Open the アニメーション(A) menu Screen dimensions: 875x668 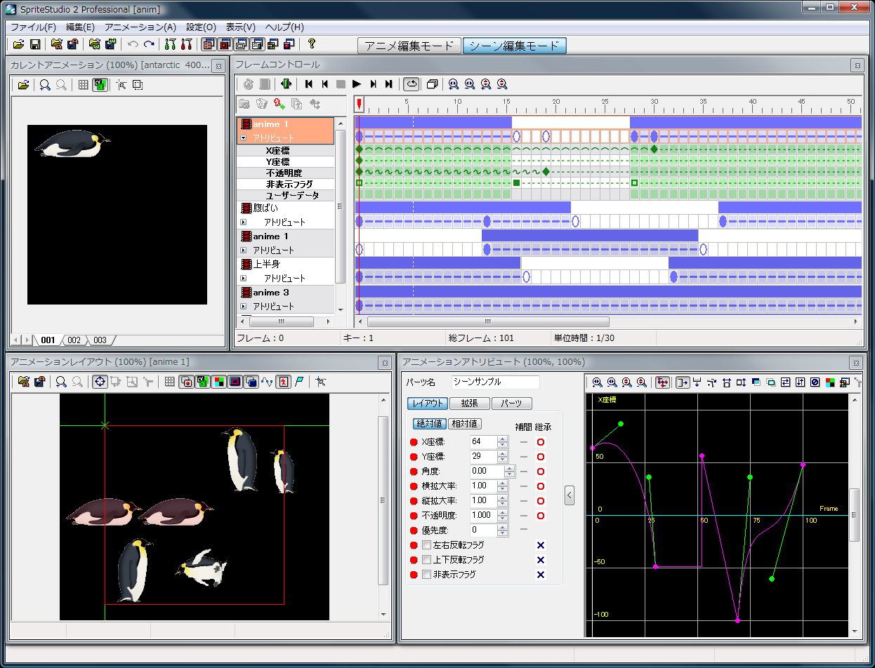[x=140, y=27]
